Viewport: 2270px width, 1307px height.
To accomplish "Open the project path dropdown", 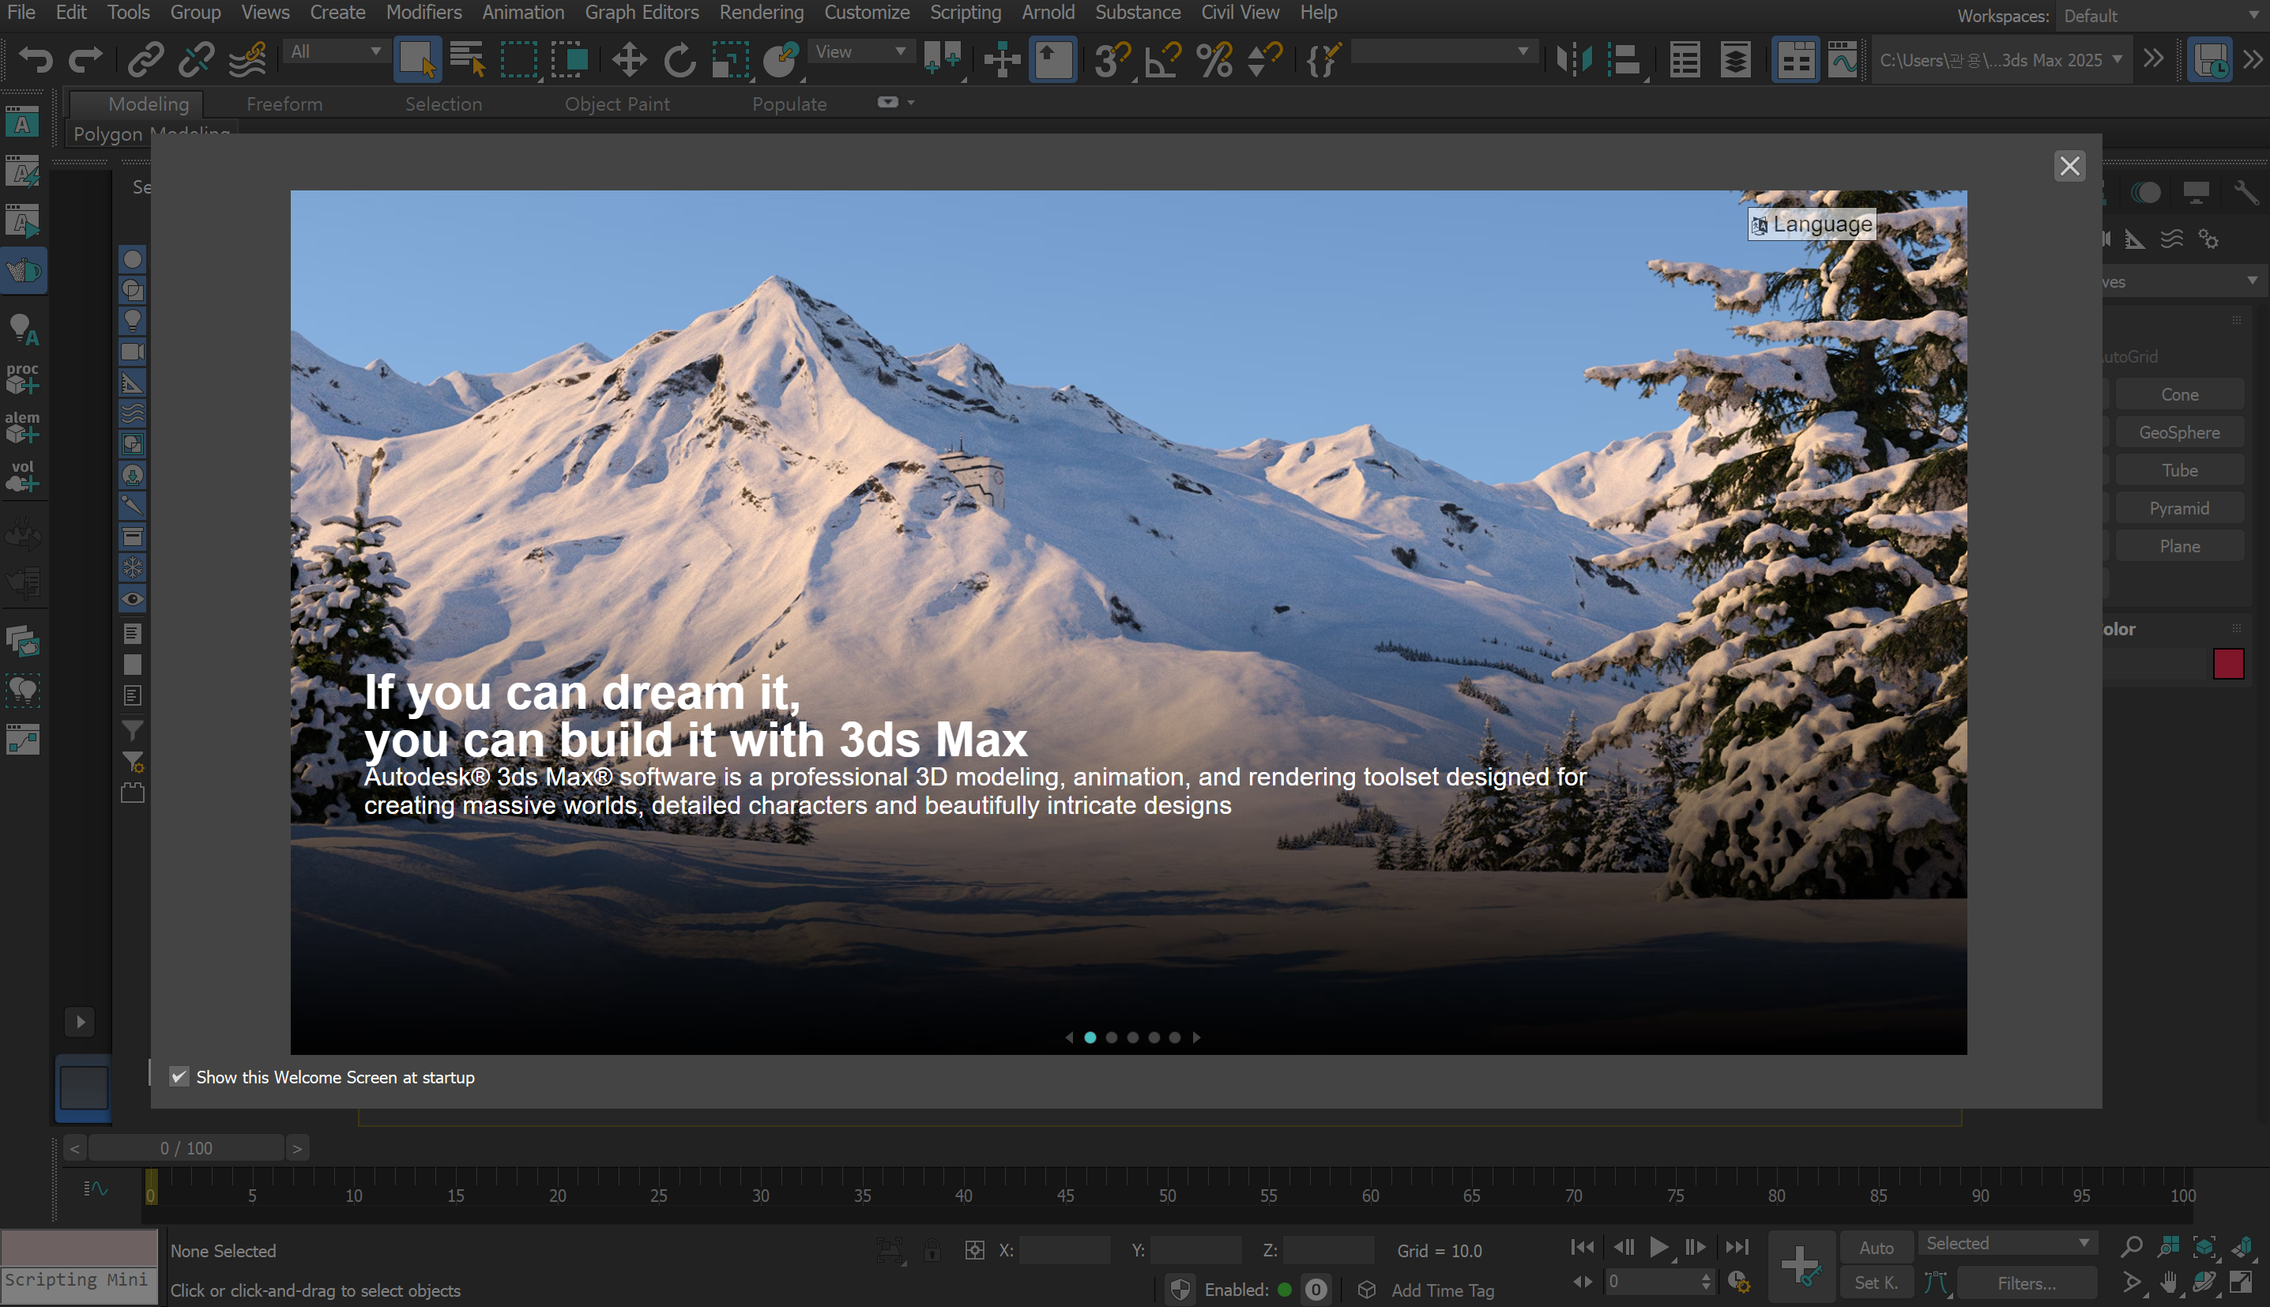I will click(x=2001, y=60).
